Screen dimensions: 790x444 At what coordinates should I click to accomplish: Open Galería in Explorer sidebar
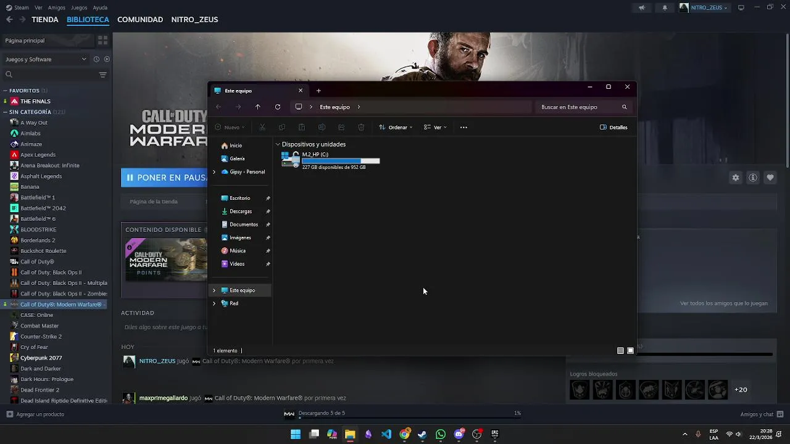237,158
